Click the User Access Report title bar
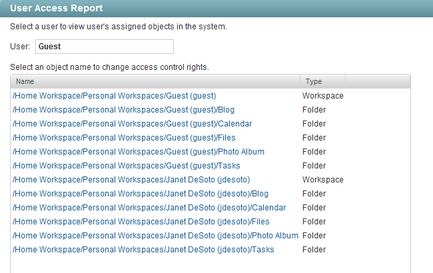The image size is (433, 273). click(217, 9)
